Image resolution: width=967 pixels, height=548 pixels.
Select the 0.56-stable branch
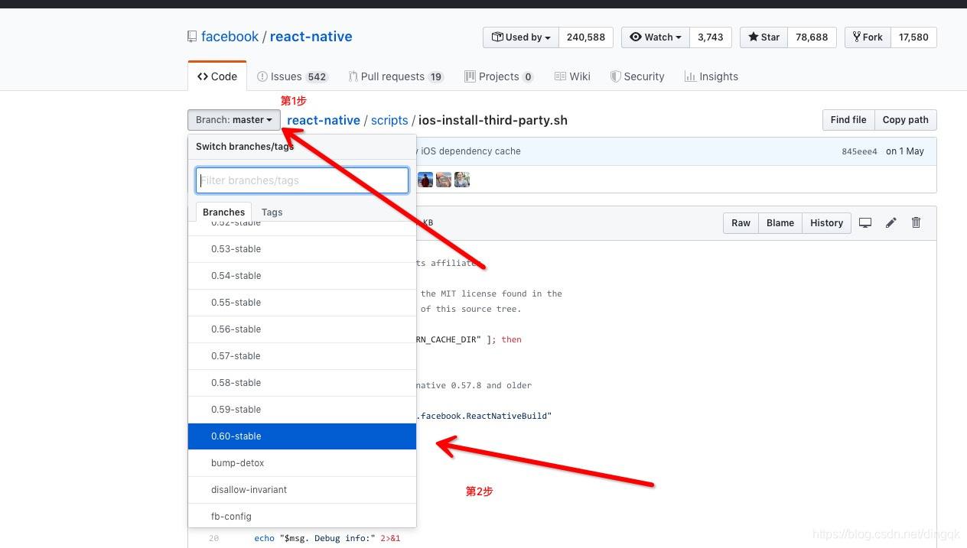[302, 329]
